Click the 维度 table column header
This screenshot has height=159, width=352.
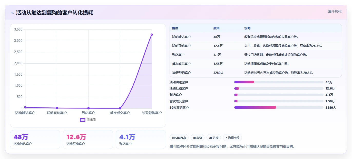coord(175,28)
